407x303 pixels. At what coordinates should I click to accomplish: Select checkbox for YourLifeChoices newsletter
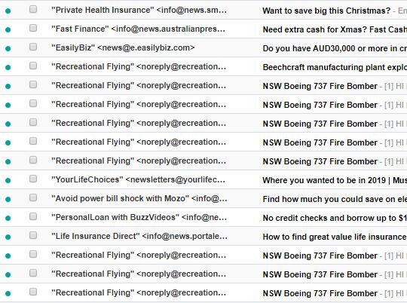pyautogui.click(x=33, y=179)
